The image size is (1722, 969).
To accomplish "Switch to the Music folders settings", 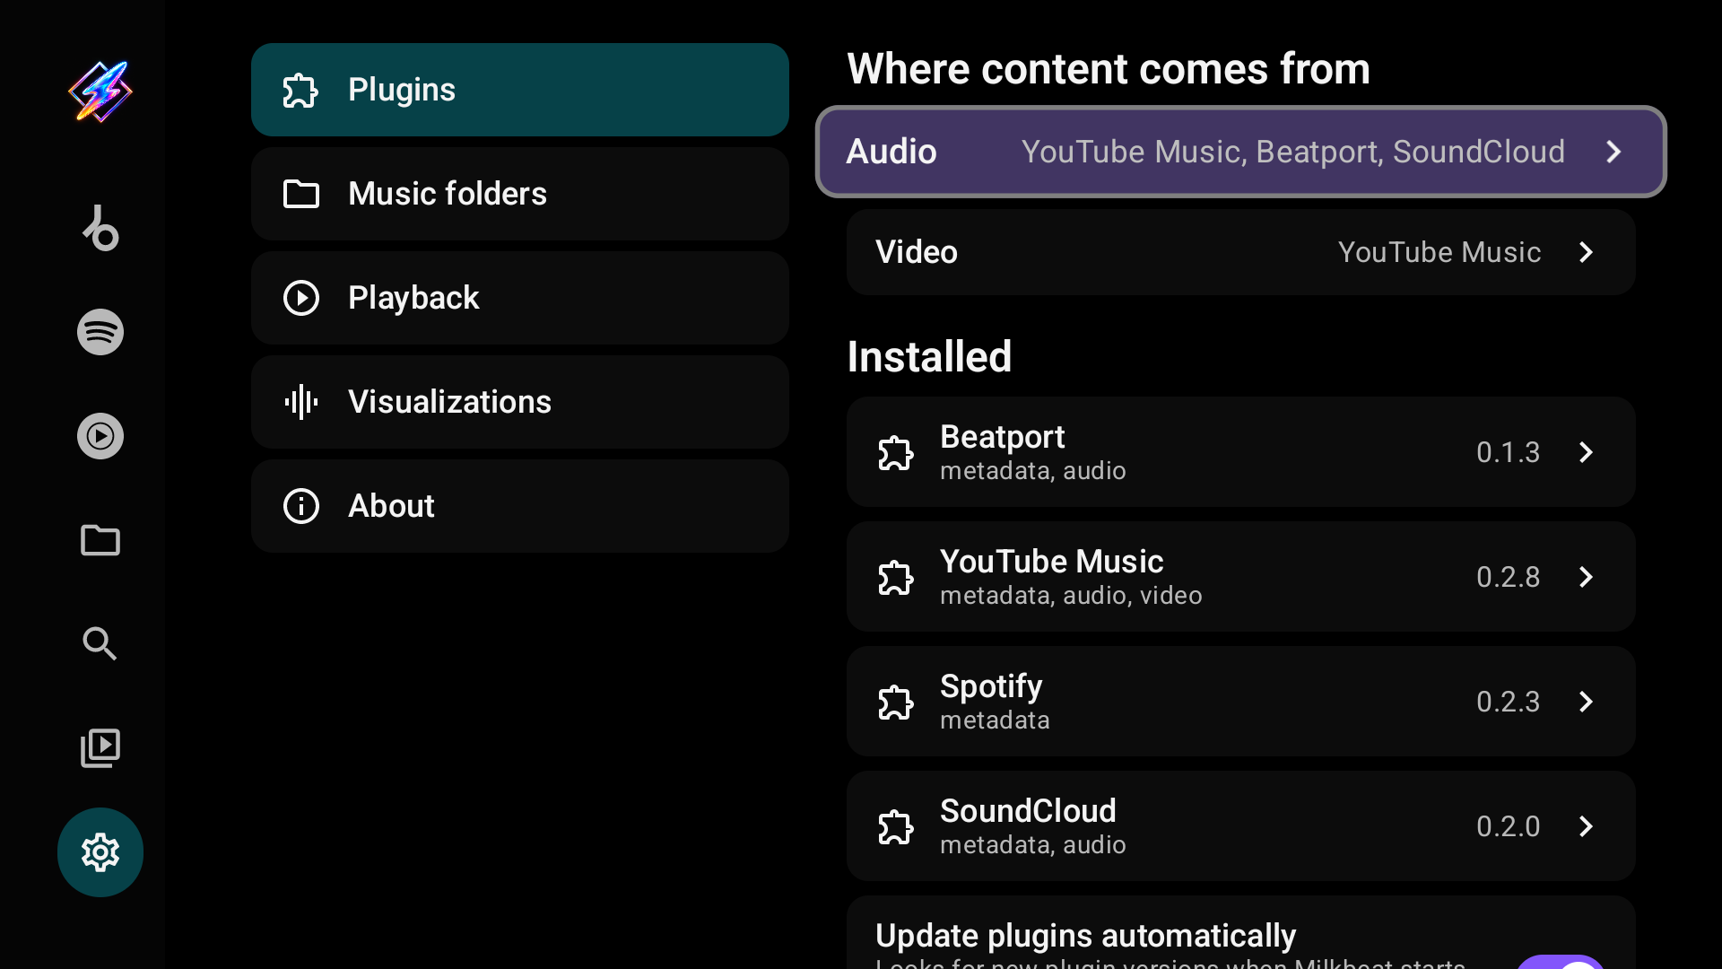I will (520, 194).
